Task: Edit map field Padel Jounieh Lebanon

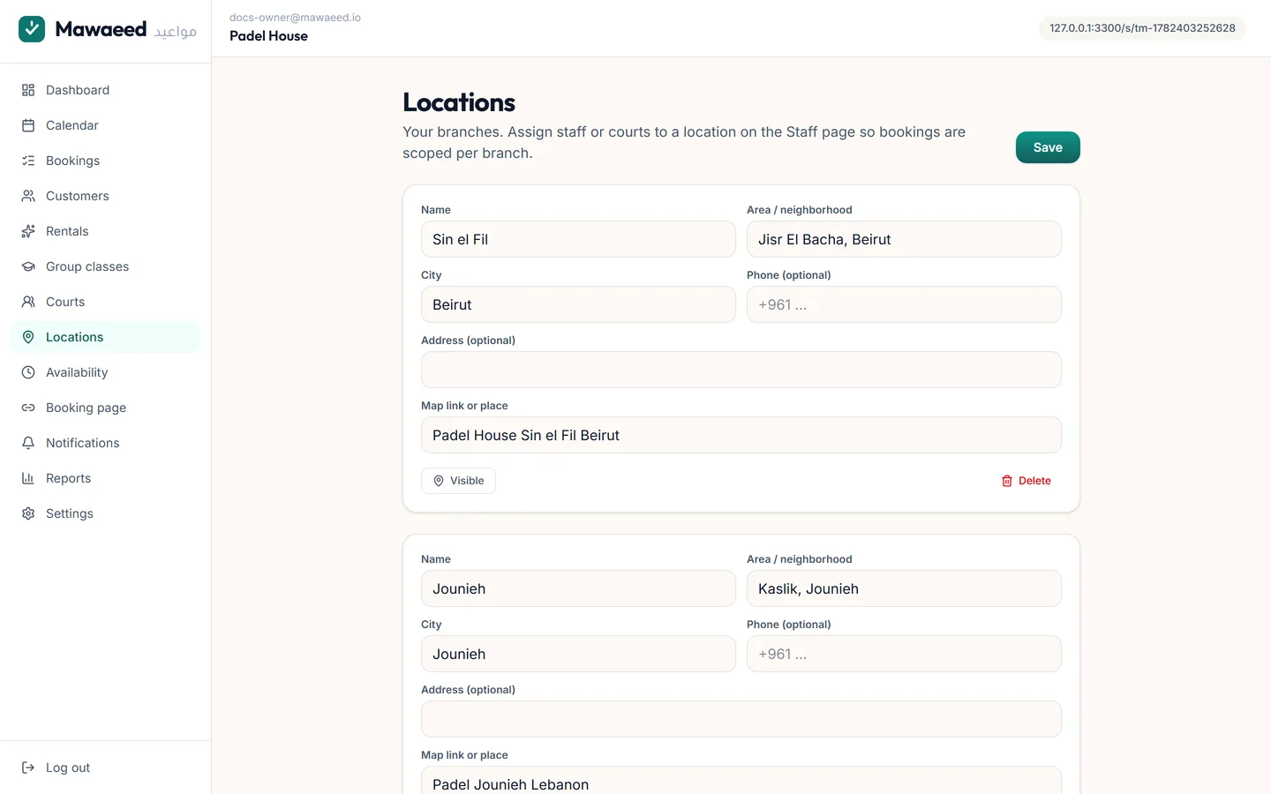Action: pyautogui.click(x=741, y=781)
